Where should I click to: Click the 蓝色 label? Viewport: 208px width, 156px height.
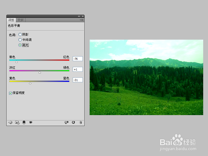tap(66, 78)
